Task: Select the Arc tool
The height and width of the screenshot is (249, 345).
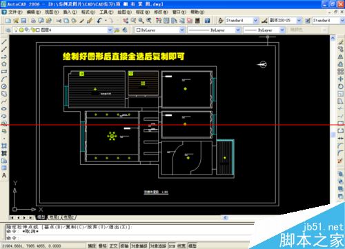Action: click(4, 79)
